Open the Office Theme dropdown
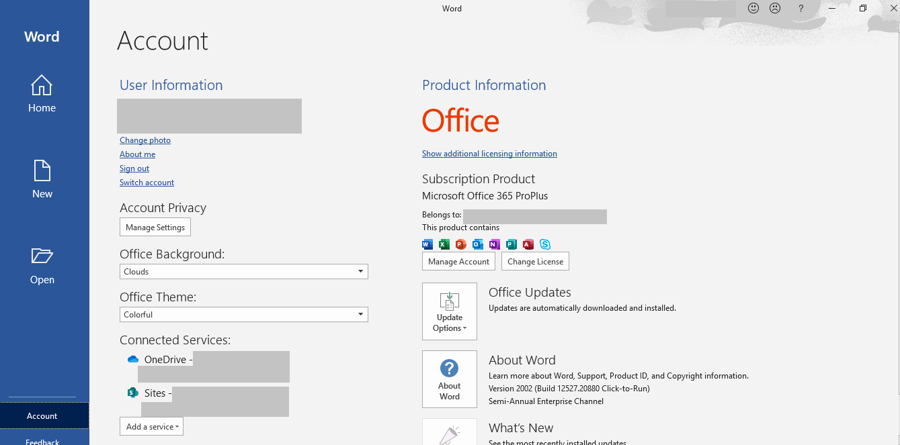This screenshot has height=445, width=900. point(244,314)
